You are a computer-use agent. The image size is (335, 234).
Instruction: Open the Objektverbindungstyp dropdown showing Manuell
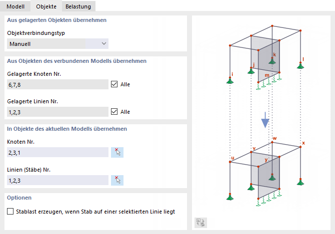click(58, 44)
